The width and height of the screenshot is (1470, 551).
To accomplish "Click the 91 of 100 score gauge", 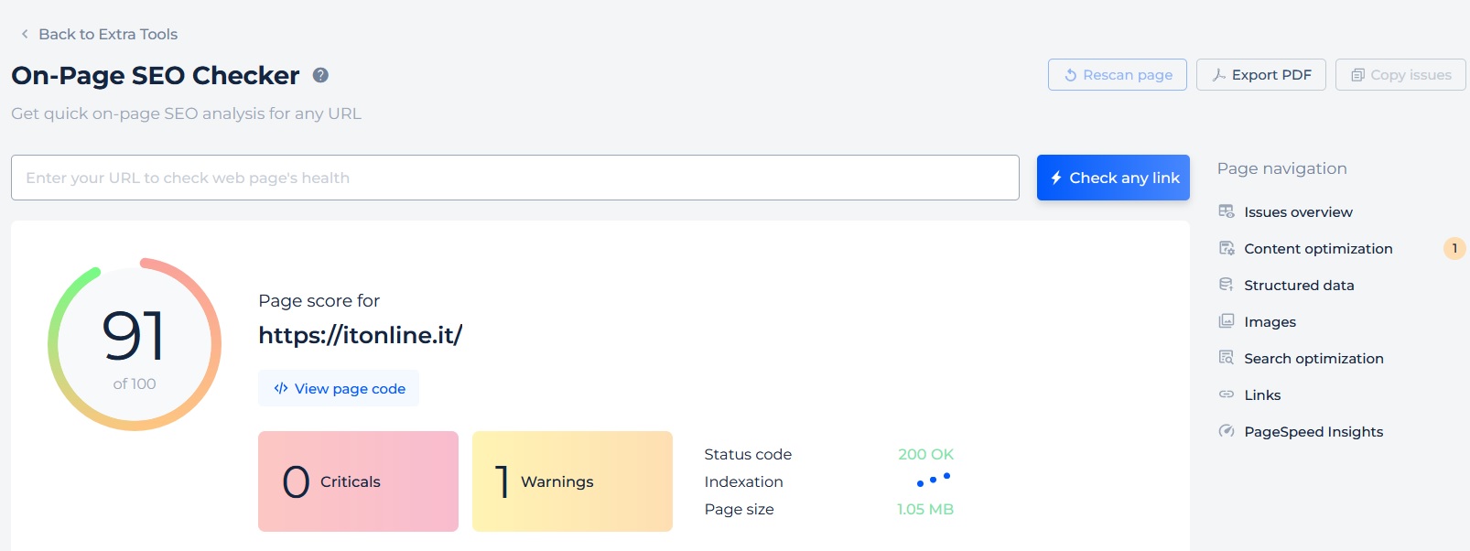I will 135,344.
